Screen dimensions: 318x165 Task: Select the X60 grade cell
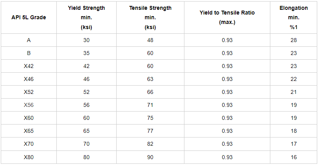pyautogui.click(x=29, y=118)
